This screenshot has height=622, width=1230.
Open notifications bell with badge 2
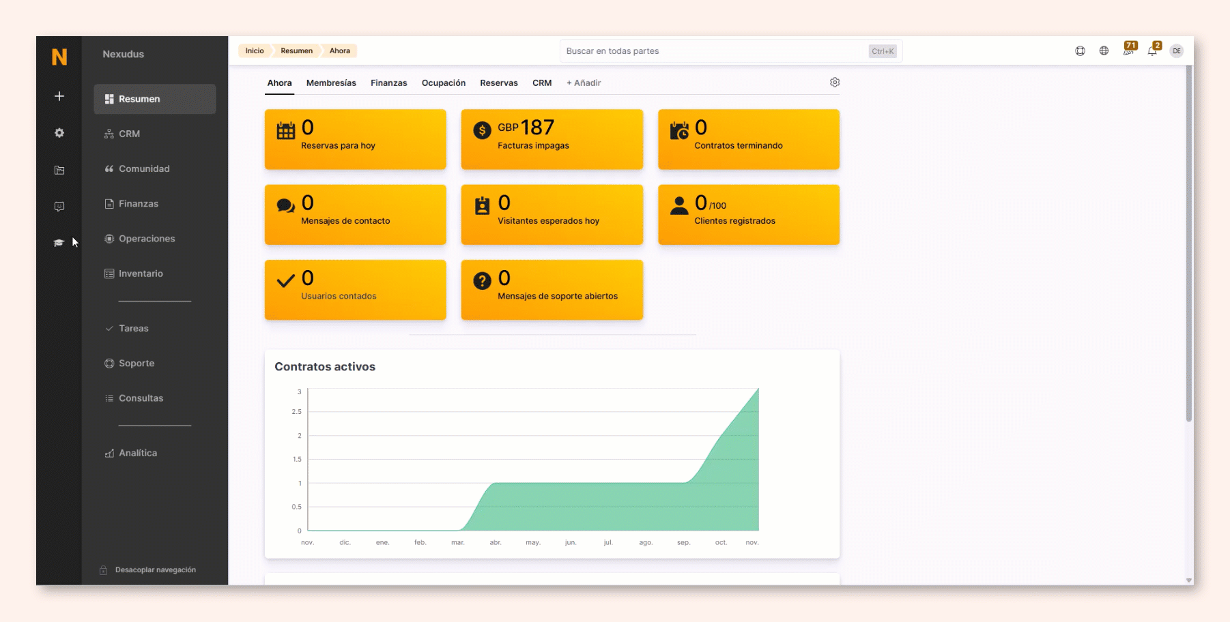(x=1153, y=50)
